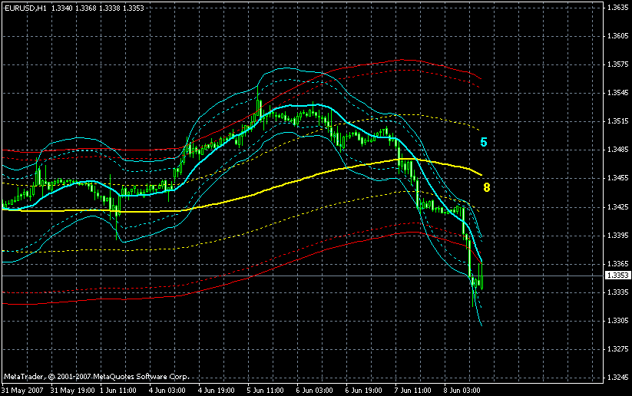Click the 1.3275 price scale label
632x396 pixels.
618,349
